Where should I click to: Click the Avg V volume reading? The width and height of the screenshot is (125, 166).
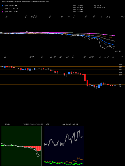click(x=98, y=5)
